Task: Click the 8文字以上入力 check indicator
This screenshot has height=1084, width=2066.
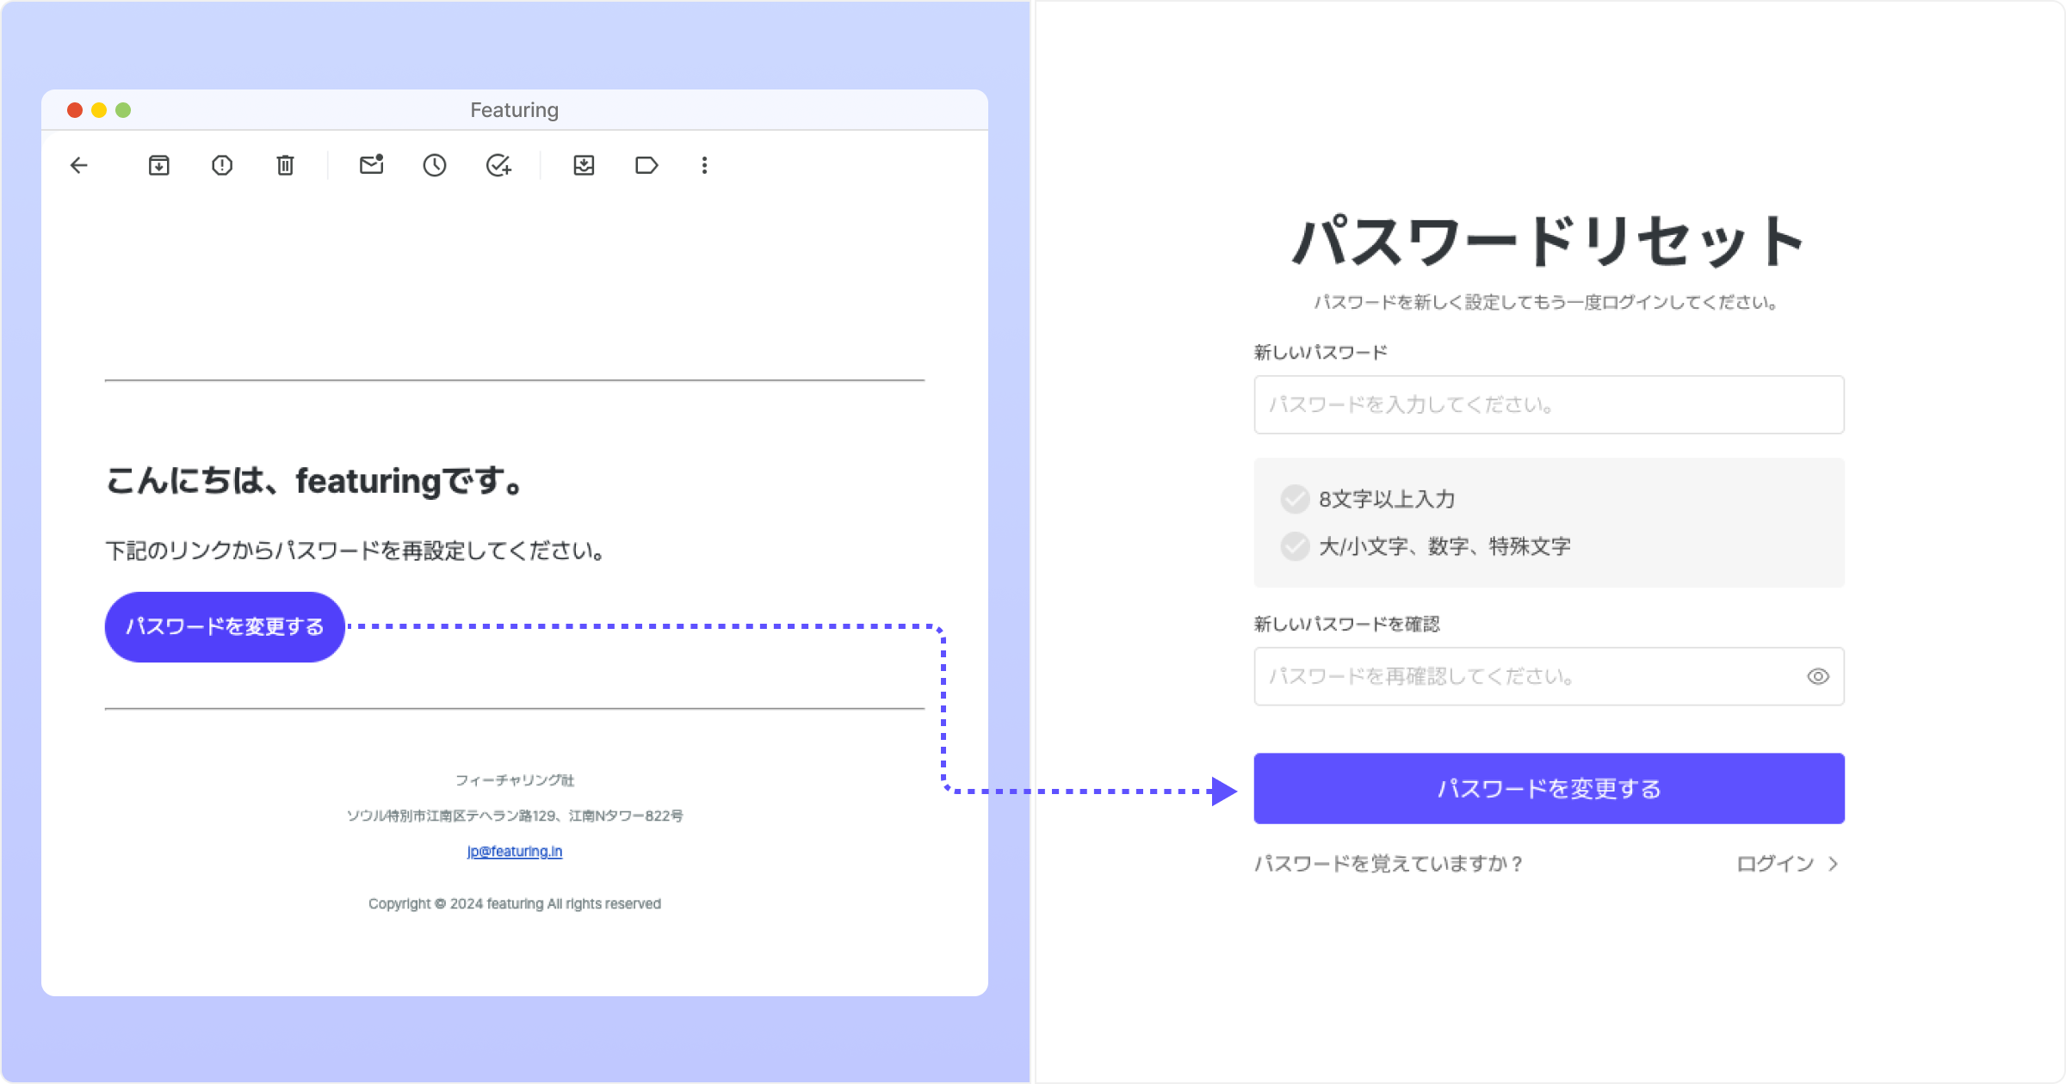Action: [x=1295, y=499]
